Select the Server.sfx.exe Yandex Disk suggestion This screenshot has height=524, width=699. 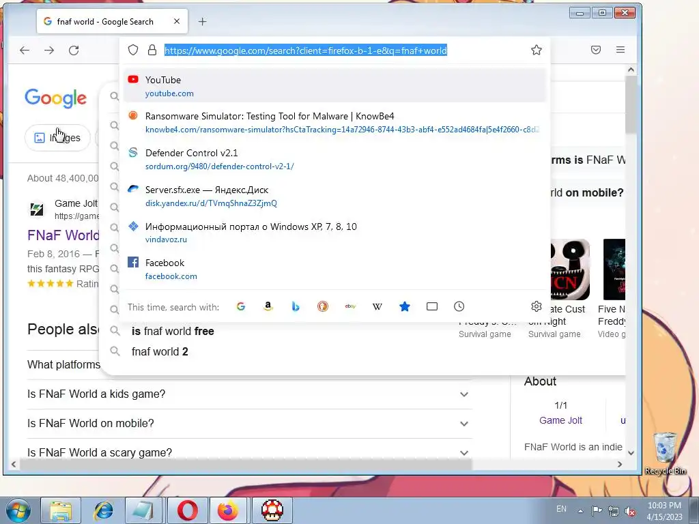coord(334,196)
